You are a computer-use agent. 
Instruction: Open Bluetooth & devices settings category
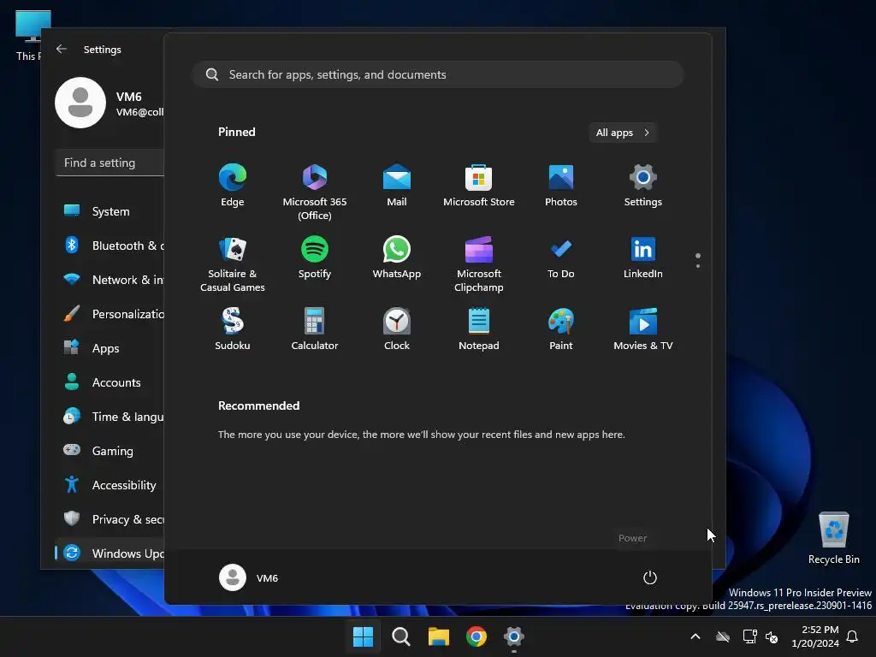pyautogui.click(x=109, y=246)
